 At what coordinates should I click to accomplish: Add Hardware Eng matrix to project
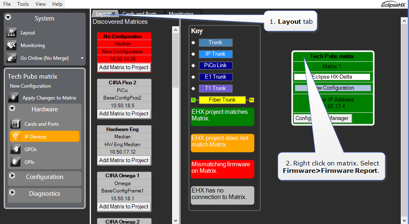pyautogui.click(x=124, y=160)
